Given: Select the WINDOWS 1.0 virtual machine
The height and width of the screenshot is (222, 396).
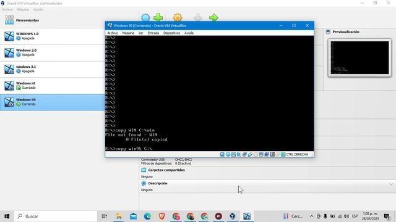Looking at the screenshot, I should point(52,36).
